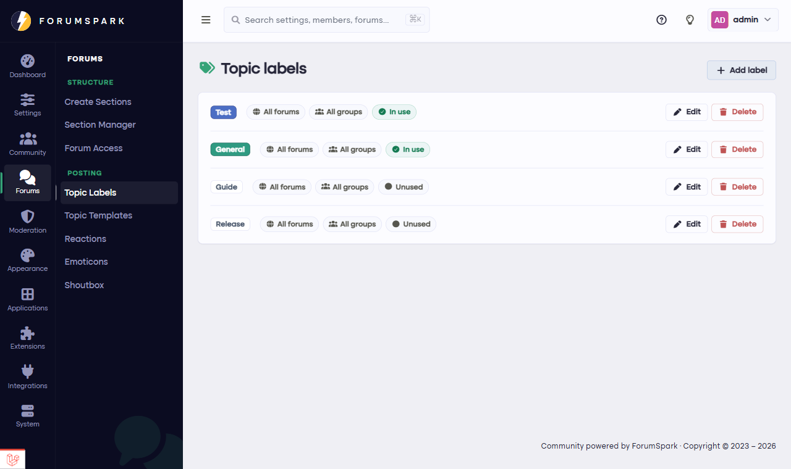
Task: Click the lightbulb icon in header
Action: tap(690, 20)
